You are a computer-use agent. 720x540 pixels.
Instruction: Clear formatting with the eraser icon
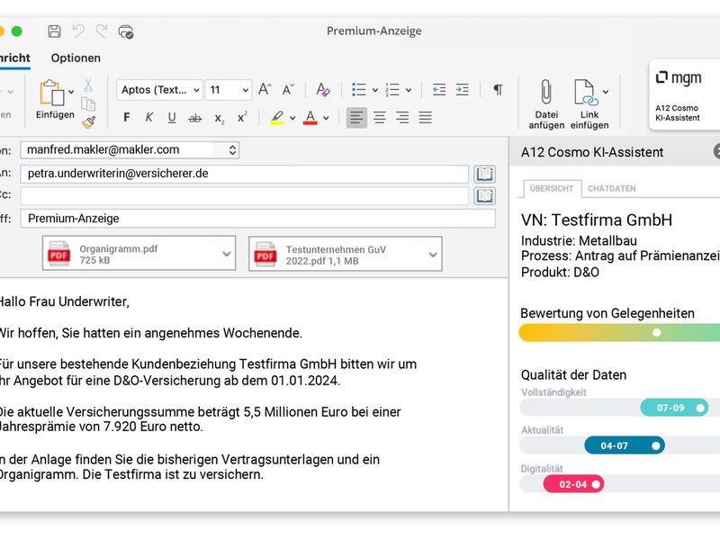tap(324, 89)
